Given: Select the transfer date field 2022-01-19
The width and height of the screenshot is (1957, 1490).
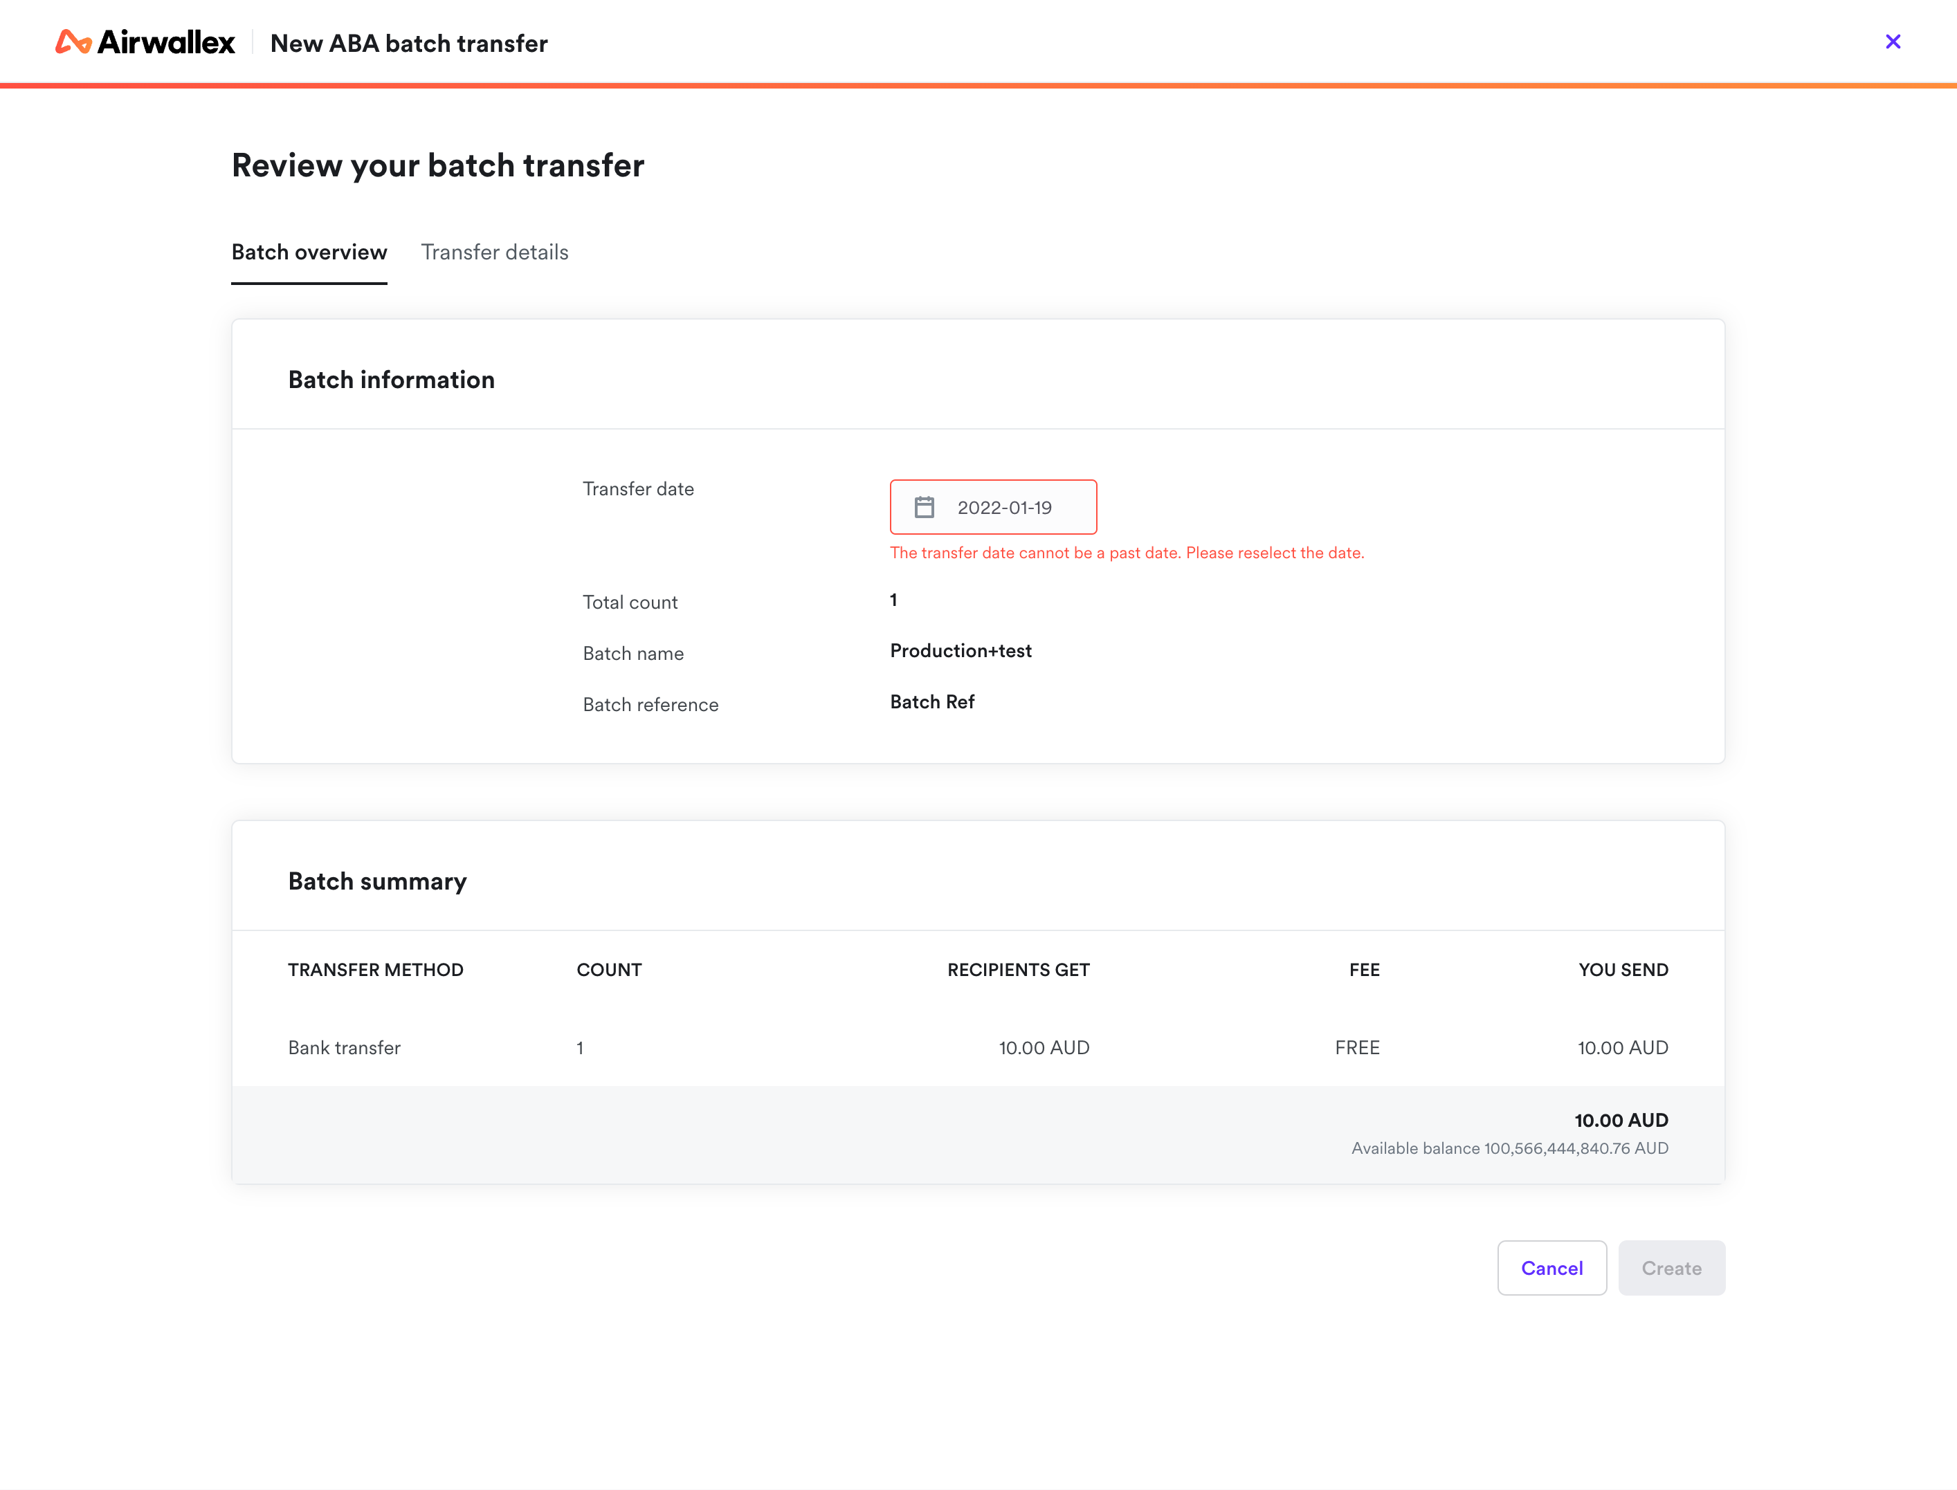Looking at the screenshot, I should (x=993, y=507).
